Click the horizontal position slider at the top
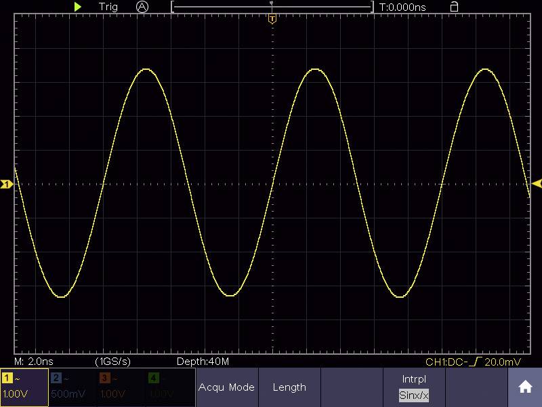This screenshot has width=542, height=407. point(273,6)
